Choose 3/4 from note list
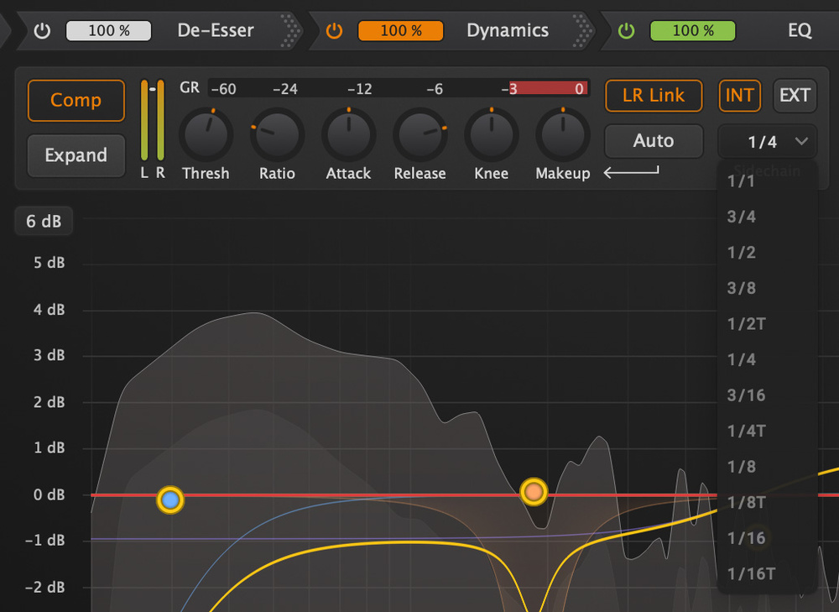 (x=768, y=217)
